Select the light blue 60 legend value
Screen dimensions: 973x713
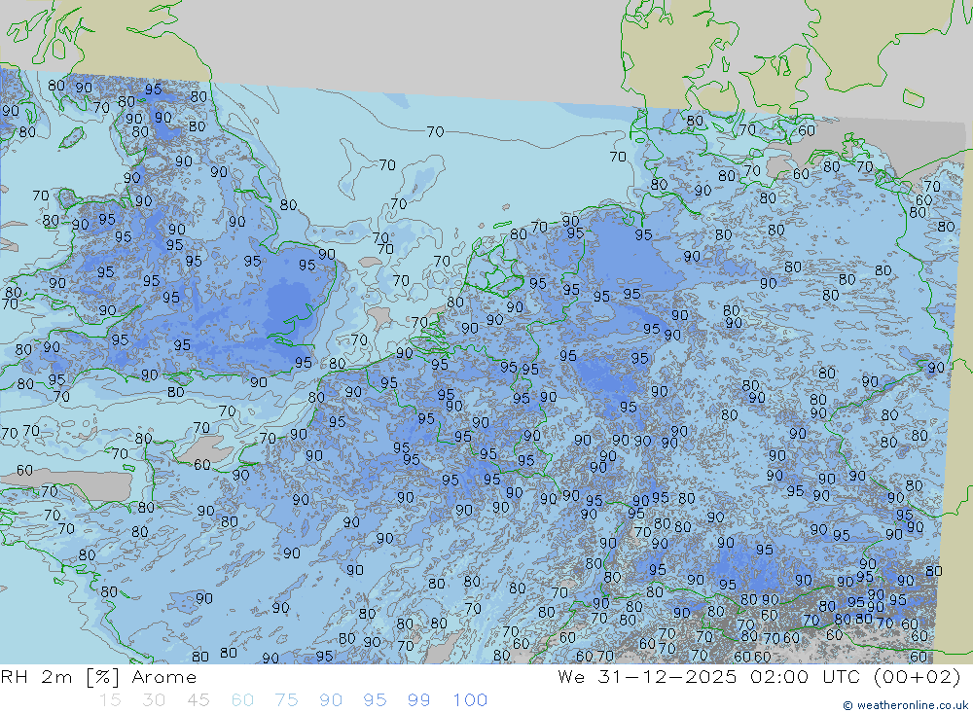click(242, 700)
